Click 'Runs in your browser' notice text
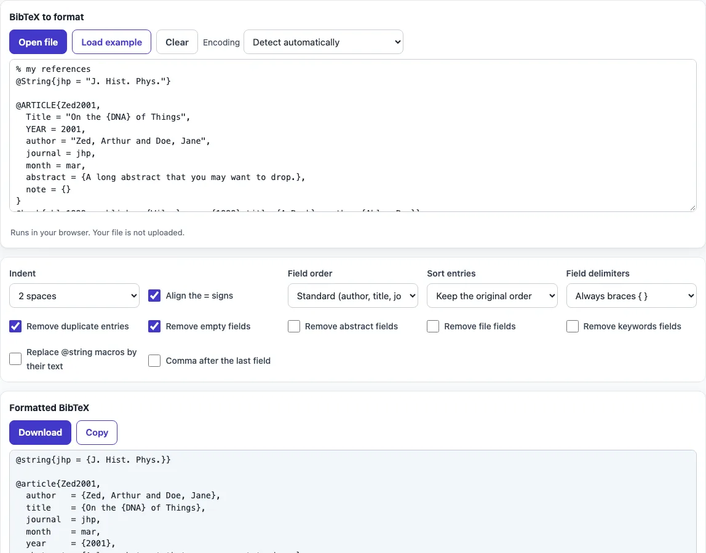Viewport: 706px width, 553px height. (x=97, y=233)
